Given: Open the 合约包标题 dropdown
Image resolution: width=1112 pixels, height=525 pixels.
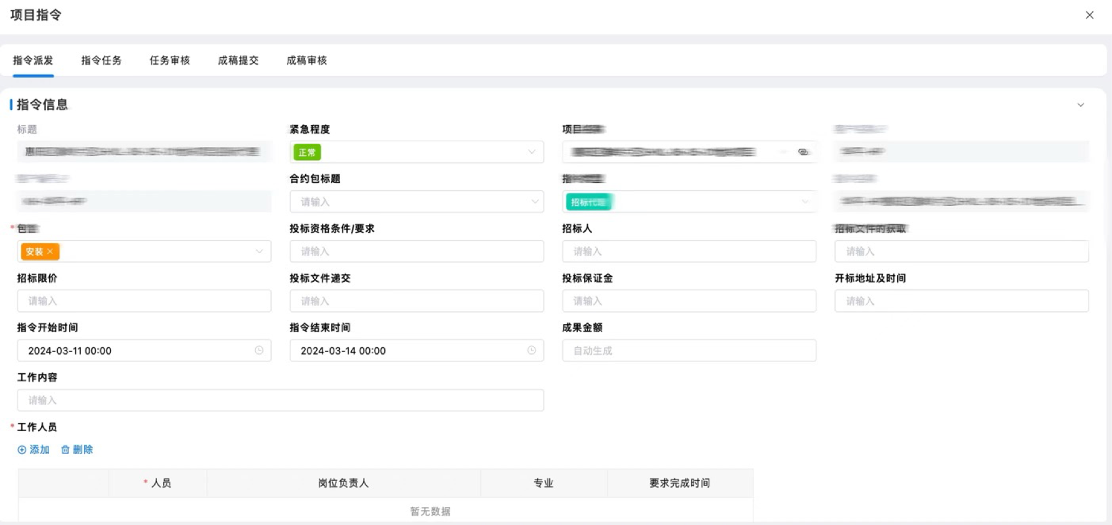Looking at the screenshot, I should coord(534,202).
